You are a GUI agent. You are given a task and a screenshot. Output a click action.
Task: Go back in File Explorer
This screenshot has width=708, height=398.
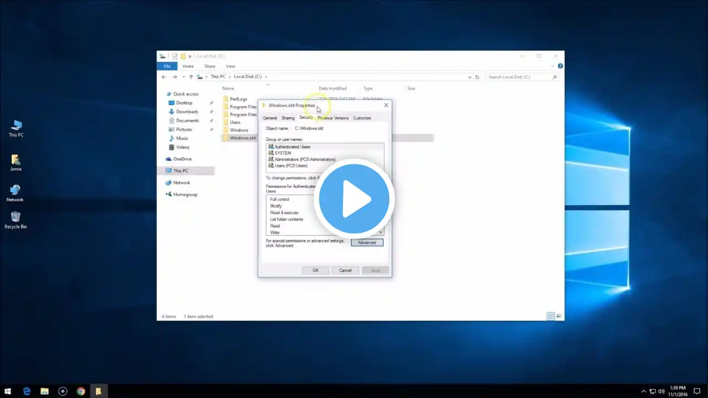164,77
